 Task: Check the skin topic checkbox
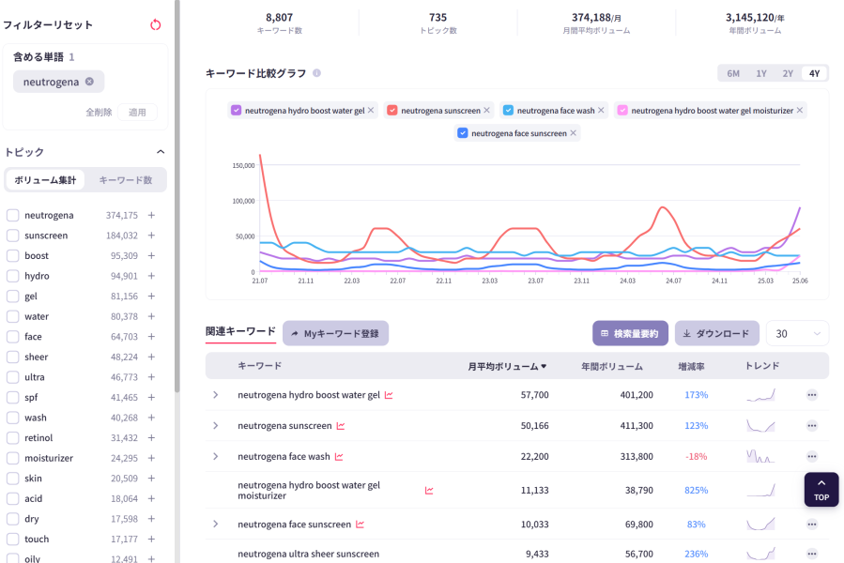(13, 479)
